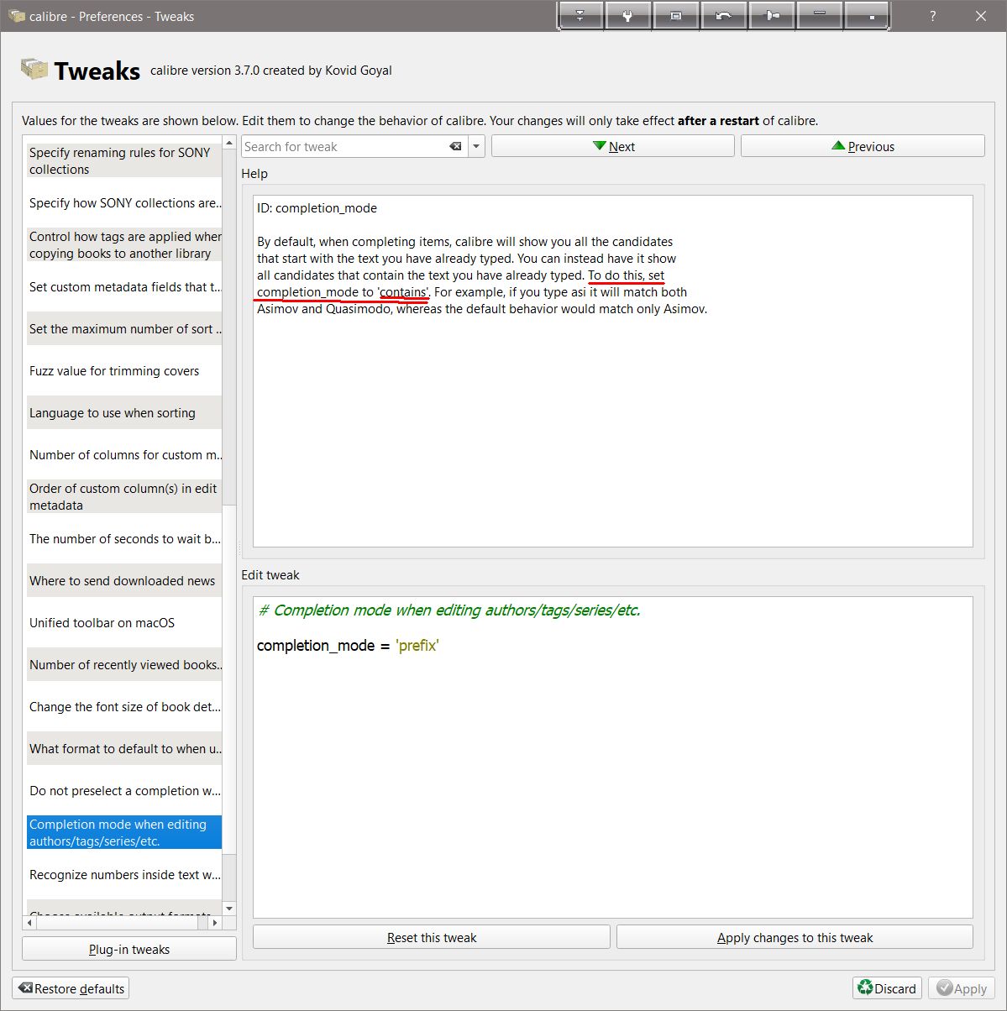The width and height of the screenshot is (1007, 1011).
Task: Close the Preferences Tweaks window
Action: tap(980, 16)
